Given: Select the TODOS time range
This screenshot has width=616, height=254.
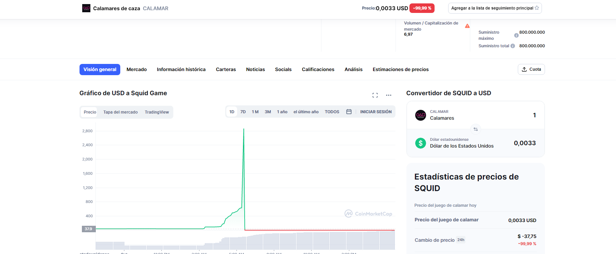Looking at the screenshot, I should (x=332, y=112).
